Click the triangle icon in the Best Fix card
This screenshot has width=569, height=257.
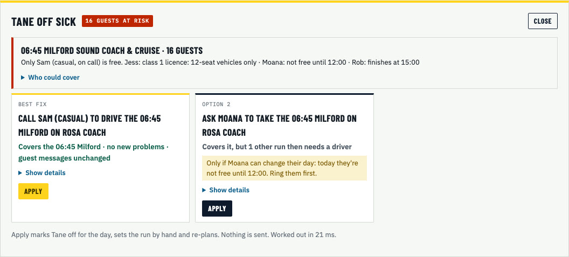click(x=20, y=173)
